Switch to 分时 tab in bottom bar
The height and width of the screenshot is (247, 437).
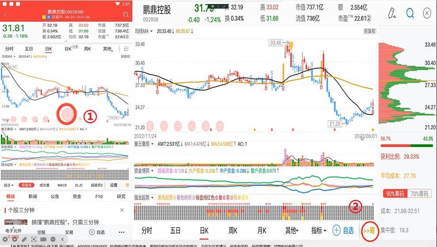point(147,230)
